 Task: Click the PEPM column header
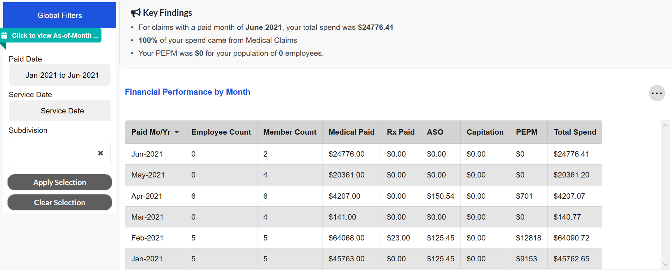click(x=526, y=132)
